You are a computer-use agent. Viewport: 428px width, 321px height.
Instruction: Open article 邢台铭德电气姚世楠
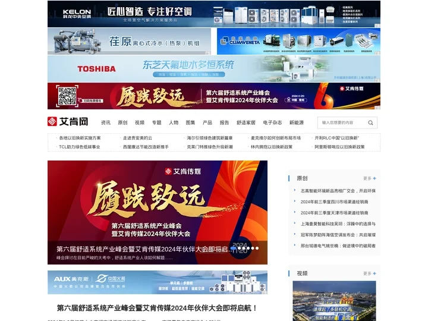coord(338,246)
